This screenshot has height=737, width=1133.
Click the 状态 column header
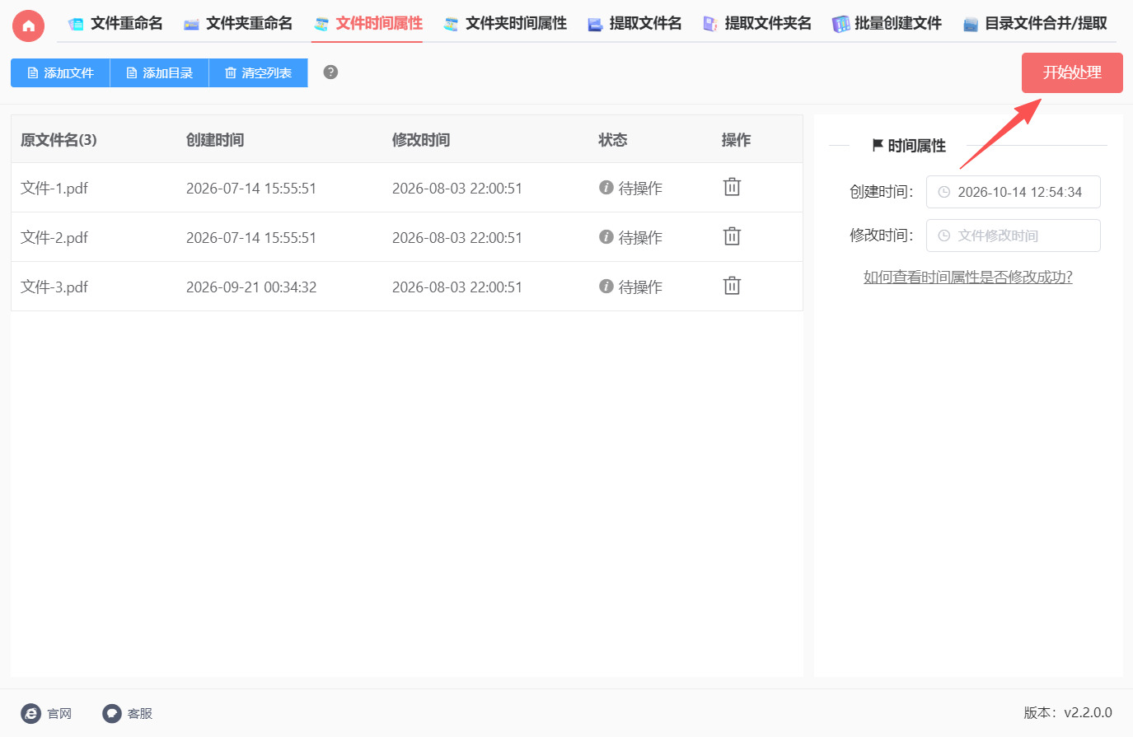coord(613,140)
